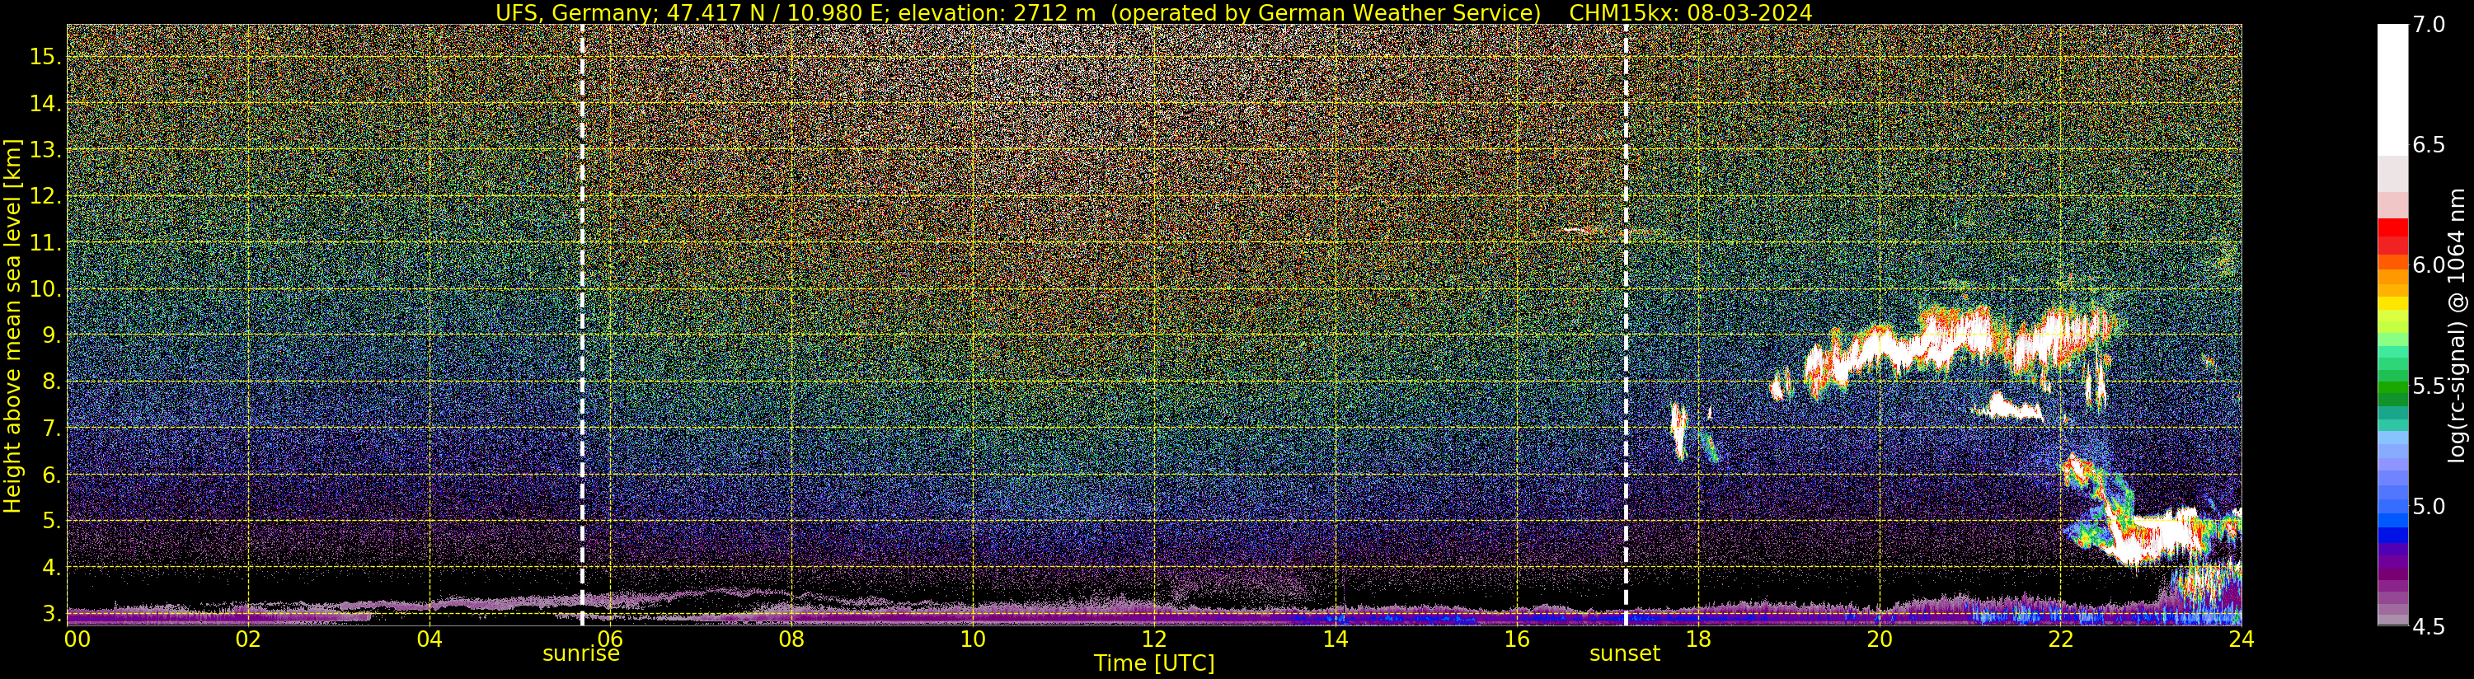Click the 'sunrise' label below the time axis

[581, 654]
